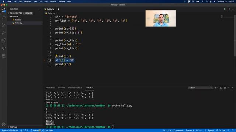
Task: Run Python file with play icon
Action: [225, 9]
